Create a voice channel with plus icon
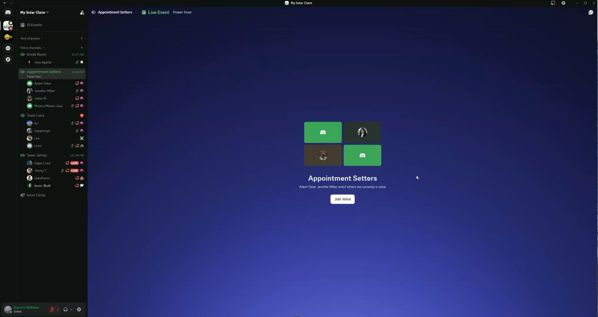Screen dimensions: 598x317 click(x=81, y=48)
